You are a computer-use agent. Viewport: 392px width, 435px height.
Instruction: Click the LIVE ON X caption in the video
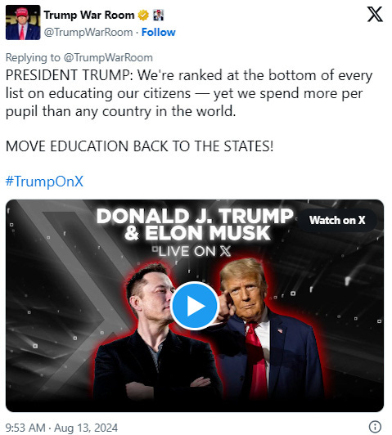192,251
